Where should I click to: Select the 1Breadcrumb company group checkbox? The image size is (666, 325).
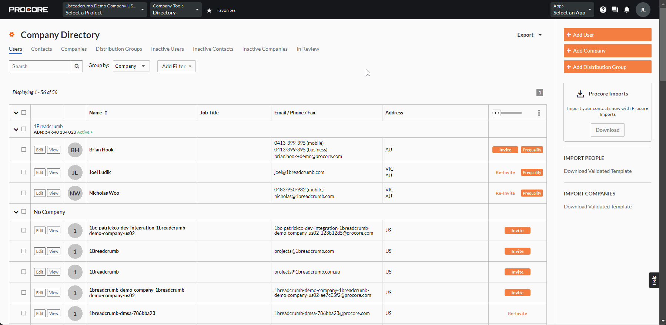point(24,129)
